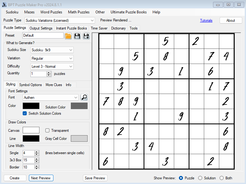Open Difficulty dropdown

tap(52, 67)
